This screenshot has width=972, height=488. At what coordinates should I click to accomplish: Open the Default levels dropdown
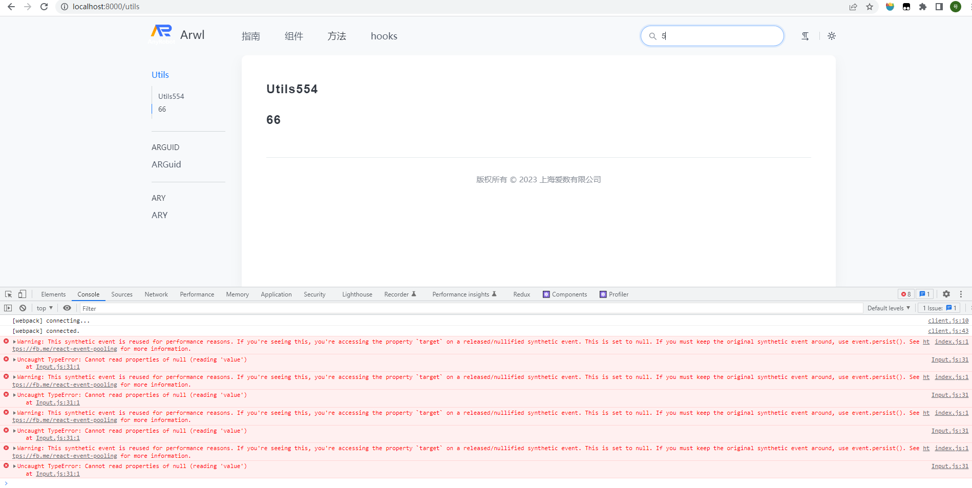(x=889, y=308)
